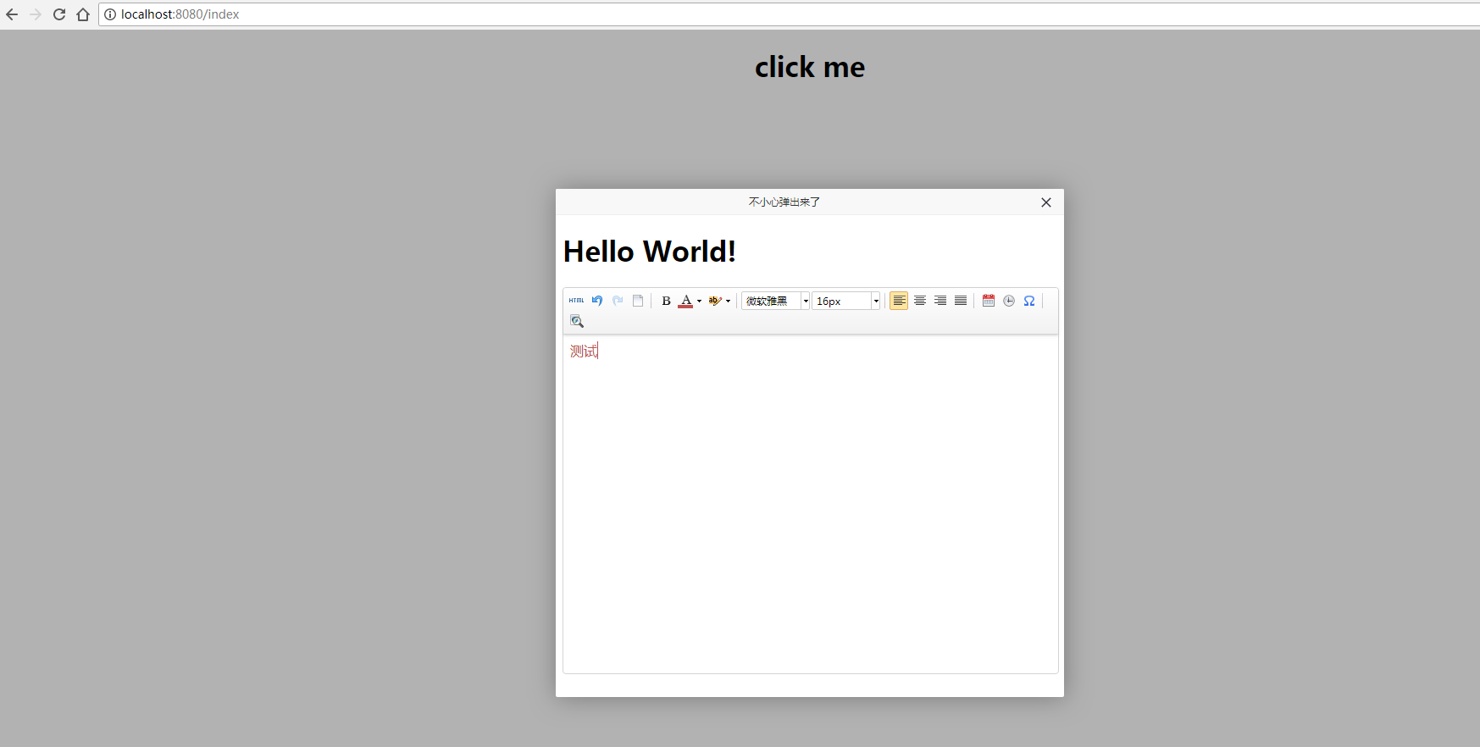Open search and replace tool
The width and height of the screenshot is (1480, 747).
click(x=577, y=321)
